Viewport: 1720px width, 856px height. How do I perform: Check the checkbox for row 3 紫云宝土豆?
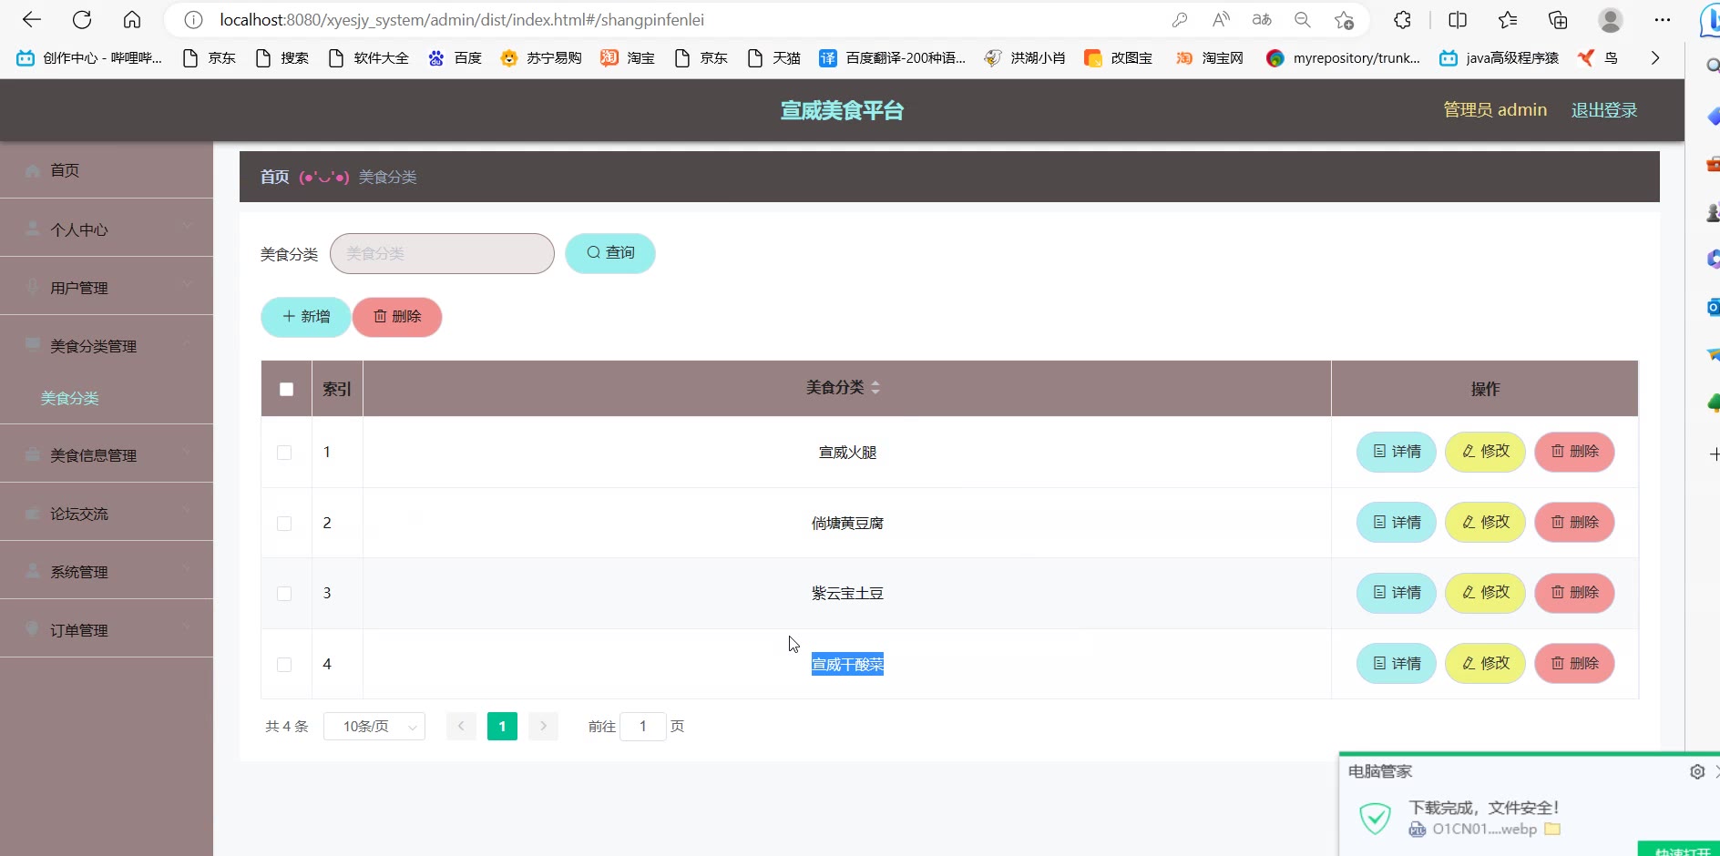pyautogui.click(x=284, y=594)
